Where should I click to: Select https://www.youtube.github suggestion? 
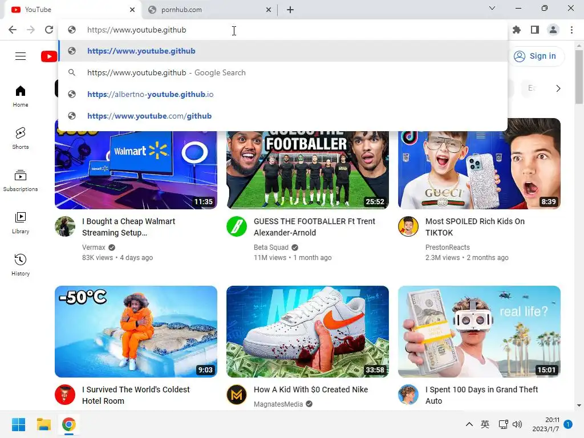point(283,51)
